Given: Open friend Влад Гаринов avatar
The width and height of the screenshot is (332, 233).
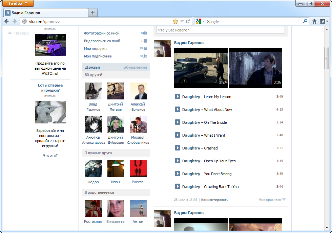Looking at the screenshot, I should point(94,91).
